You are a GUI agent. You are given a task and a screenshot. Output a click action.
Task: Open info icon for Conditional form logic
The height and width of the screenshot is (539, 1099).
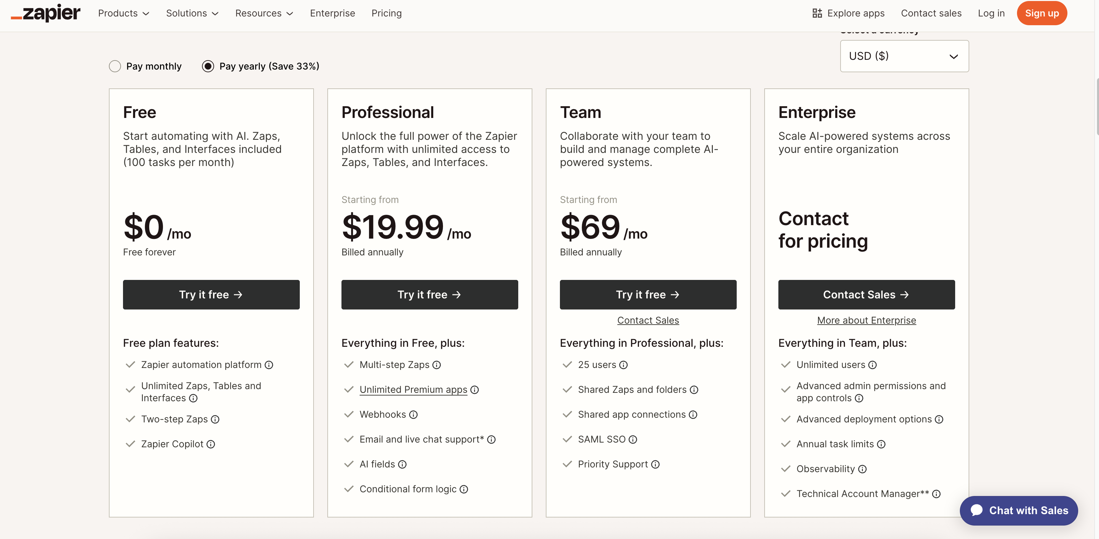[x=464, y=489]
